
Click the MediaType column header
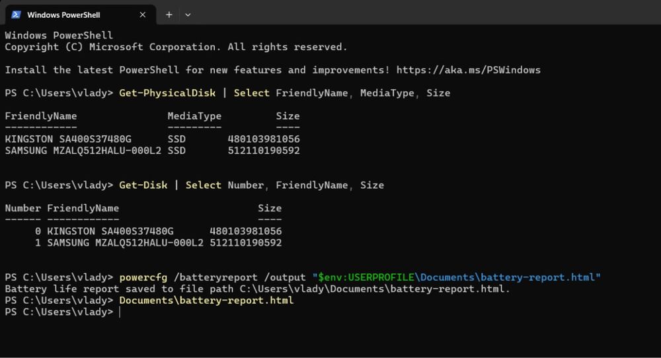(x=194, y=116)
